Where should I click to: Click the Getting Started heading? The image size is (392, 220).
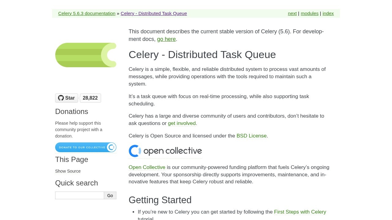click(x=160, y=200)
